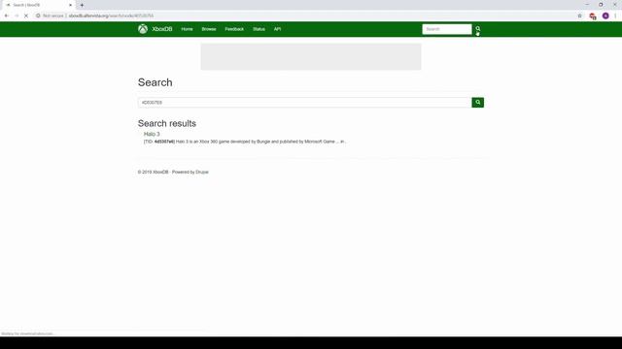Open the Halo 3 search result
Screen dimensions: 622x349
[152, 134]
